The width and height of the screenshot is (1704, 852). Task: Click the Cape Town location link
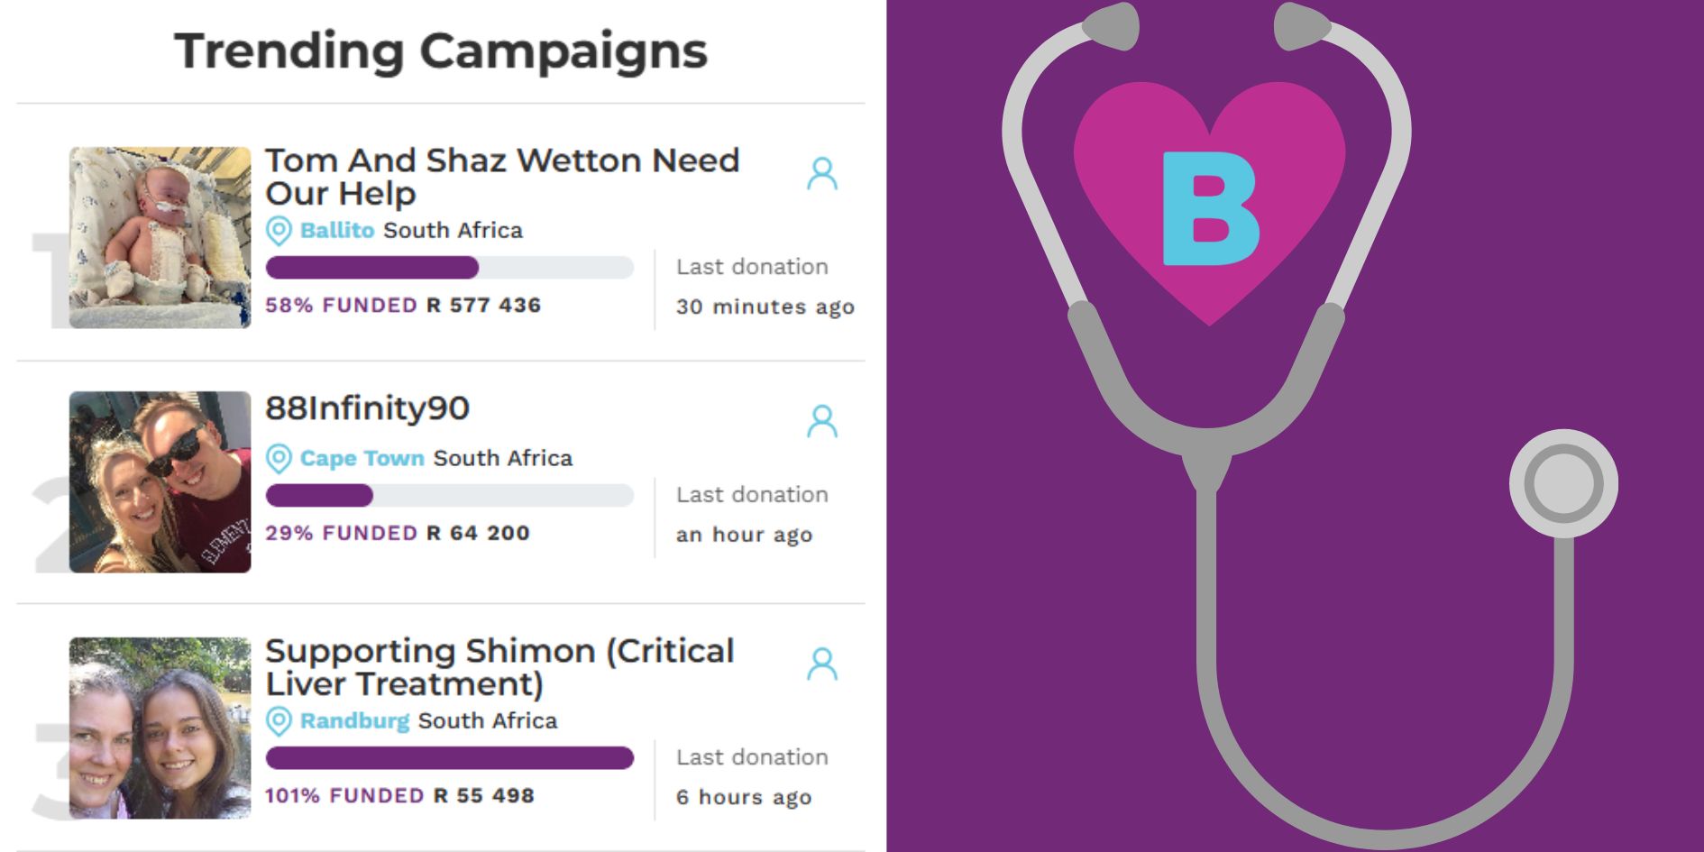pos(362,459)
